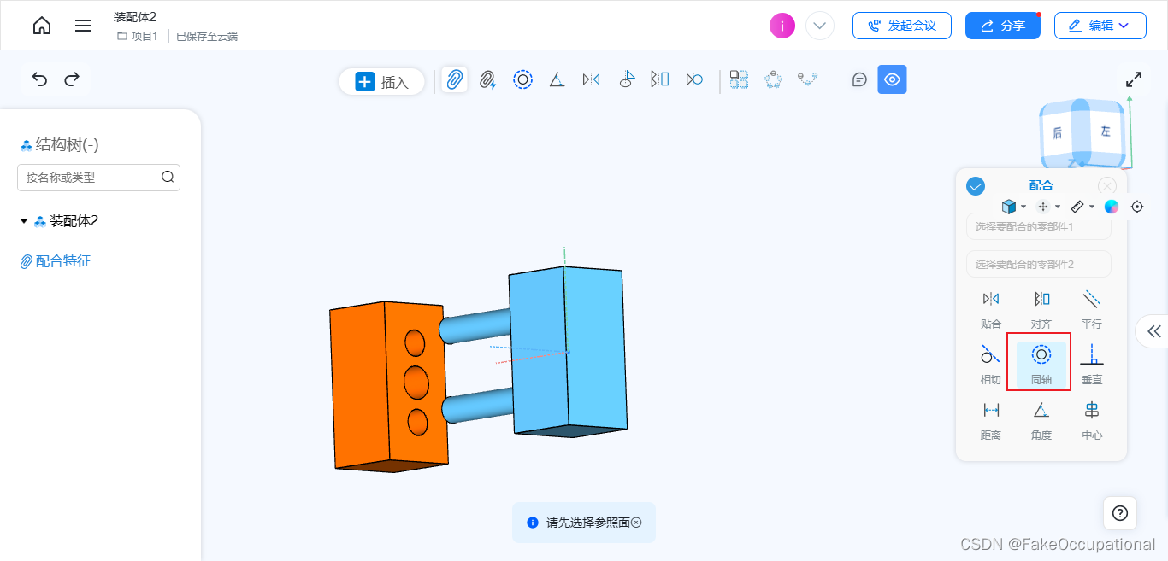Open the rectangular pattern array tool
The height and width of the screenshot is (561, 1168).
(739, 79)
